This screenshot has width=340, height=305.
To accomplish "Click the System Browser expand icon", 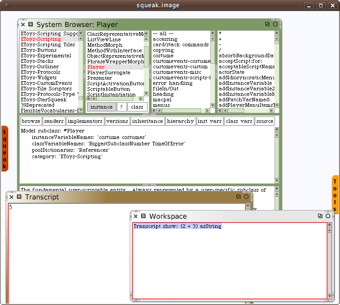I will click(x=267, y=24).
